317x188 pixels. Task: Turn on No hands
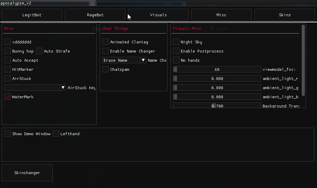(x=176, y=60)
